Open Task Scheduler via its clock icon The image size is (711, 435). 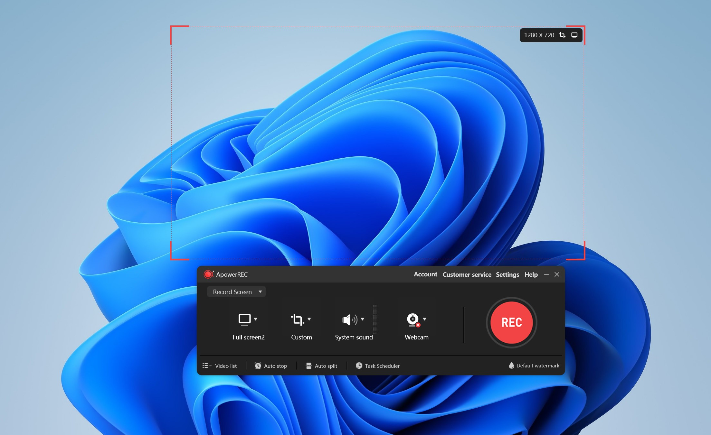359,366
